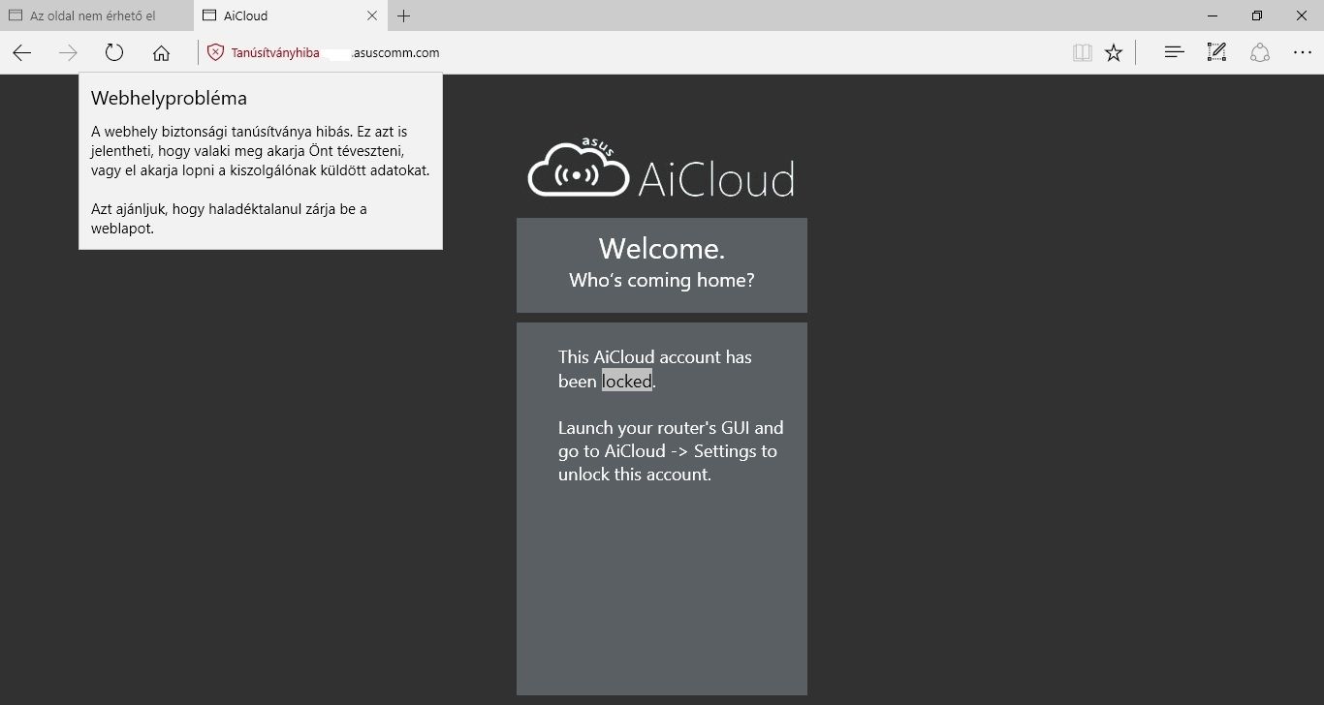The height and width of the screenshot is (705, 1324).
Task: Refresh the AiCloud page
Action: (x=114, y=53)
